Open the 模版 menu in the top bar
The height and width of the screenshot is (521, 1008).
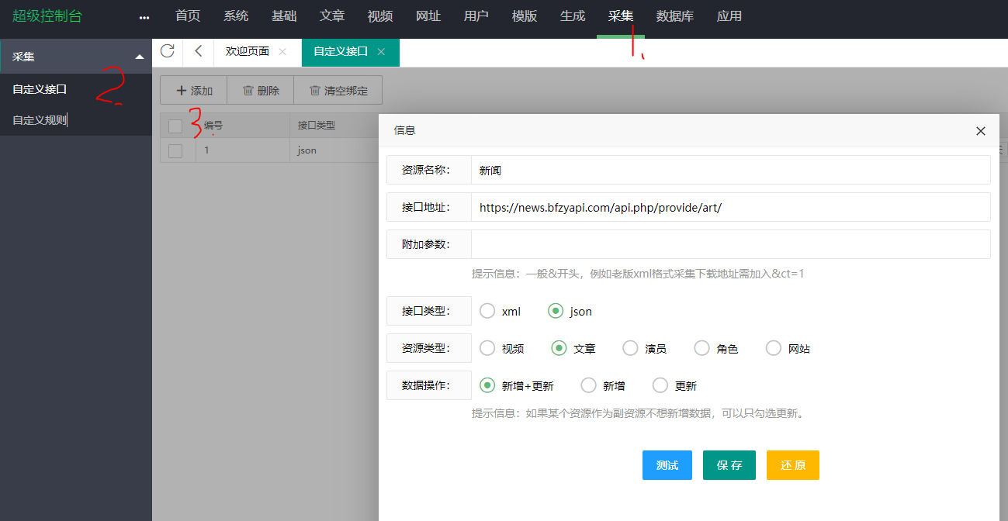click(x=524, y=16)
